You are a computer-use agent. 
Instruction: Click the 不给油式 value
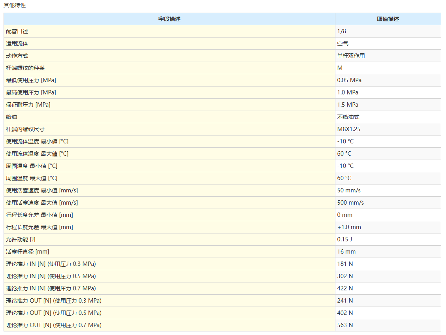[x=348, y=117]
